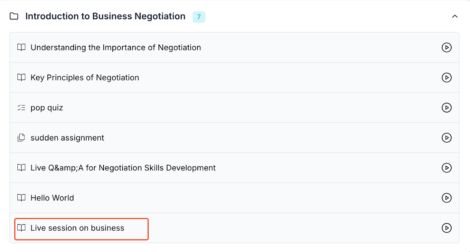Viewport: 470px width, 252px height.
Task: Click the item count badge showing 7
Action: (x=199, y=17)
